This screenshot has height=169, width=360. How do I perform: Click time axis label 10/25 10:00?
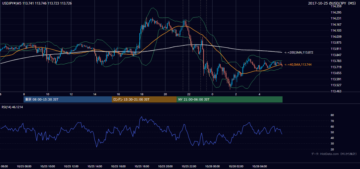(x=48, y=166)
